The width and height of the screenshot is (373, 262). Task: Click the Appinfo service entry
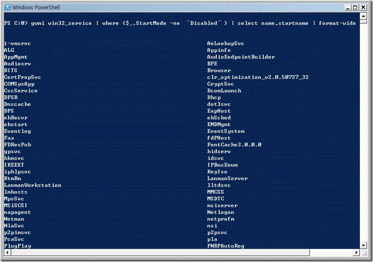219,50
